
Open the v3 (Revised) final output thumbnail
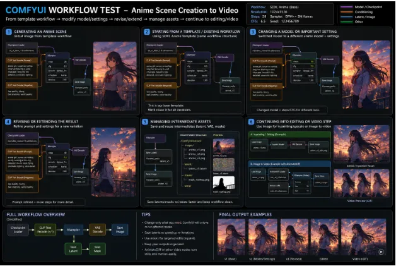pos(294,238)
